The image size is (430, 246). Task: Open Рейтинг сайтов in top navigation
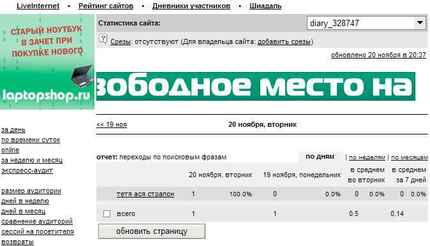pos(106,6)
